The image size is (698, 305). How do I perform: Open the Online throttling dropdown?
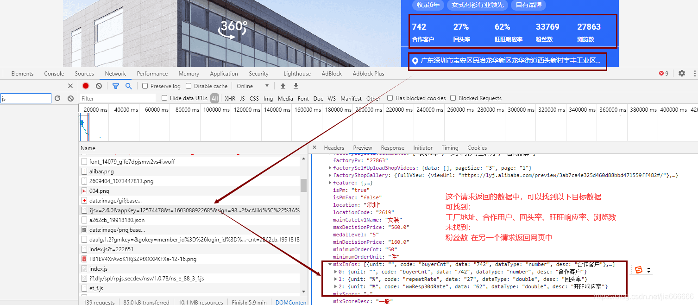[253, 86]
